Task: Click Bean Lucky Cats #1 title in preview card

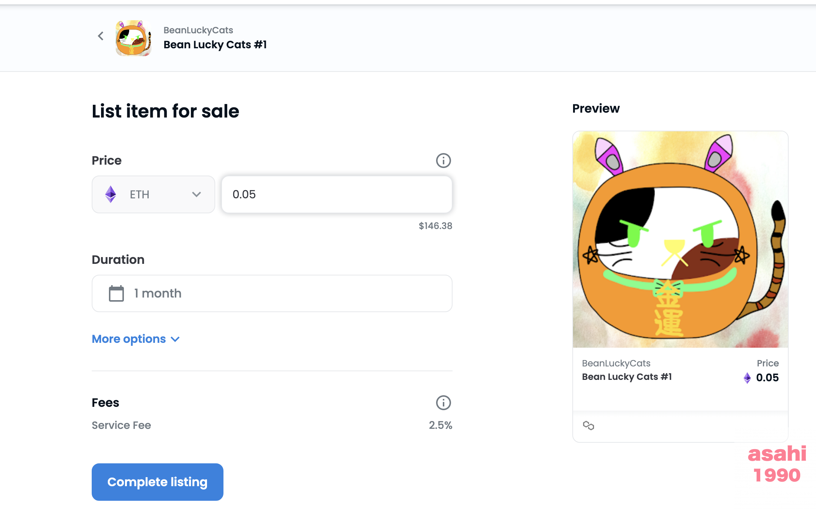Action: point(627,377)
